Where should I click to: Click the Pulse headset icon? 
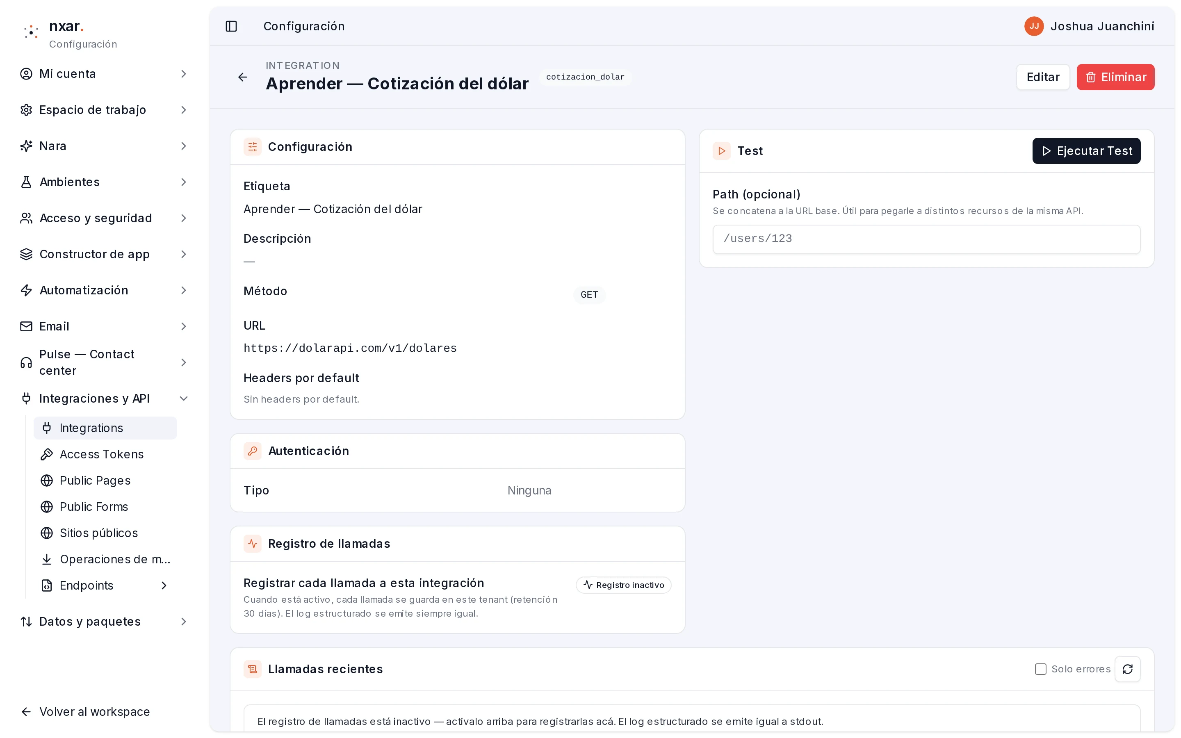click(x=26, y=363)
